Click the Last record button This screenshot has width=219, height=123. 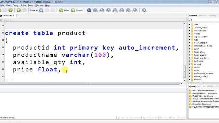(172, 118)
